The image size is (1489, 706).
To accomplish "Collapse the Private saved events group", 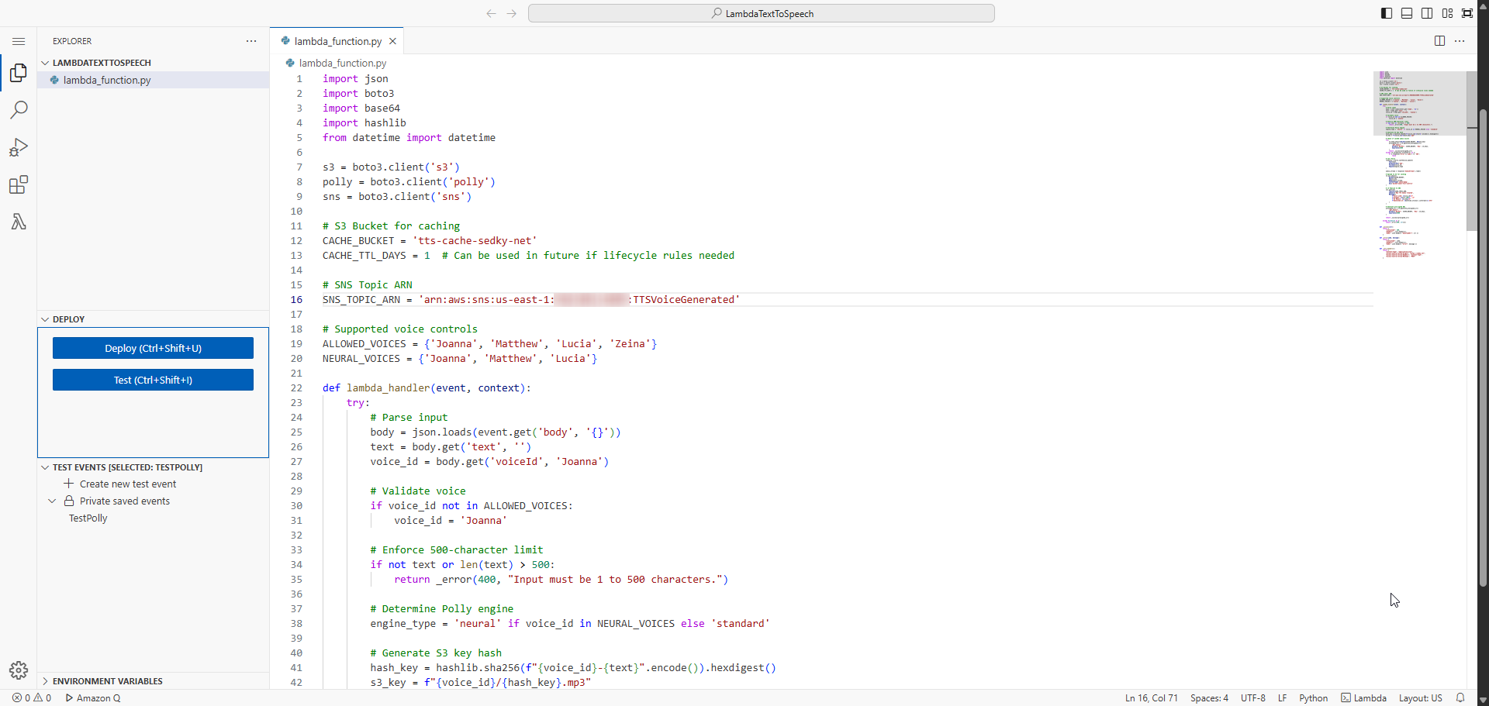I will click(52, 501).
